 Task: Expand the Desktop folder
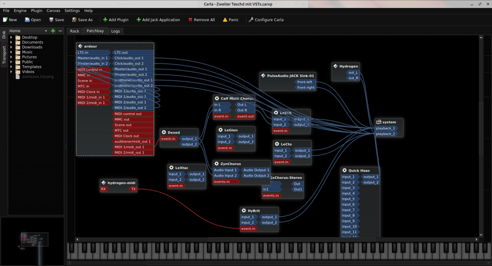pos(11,37)
